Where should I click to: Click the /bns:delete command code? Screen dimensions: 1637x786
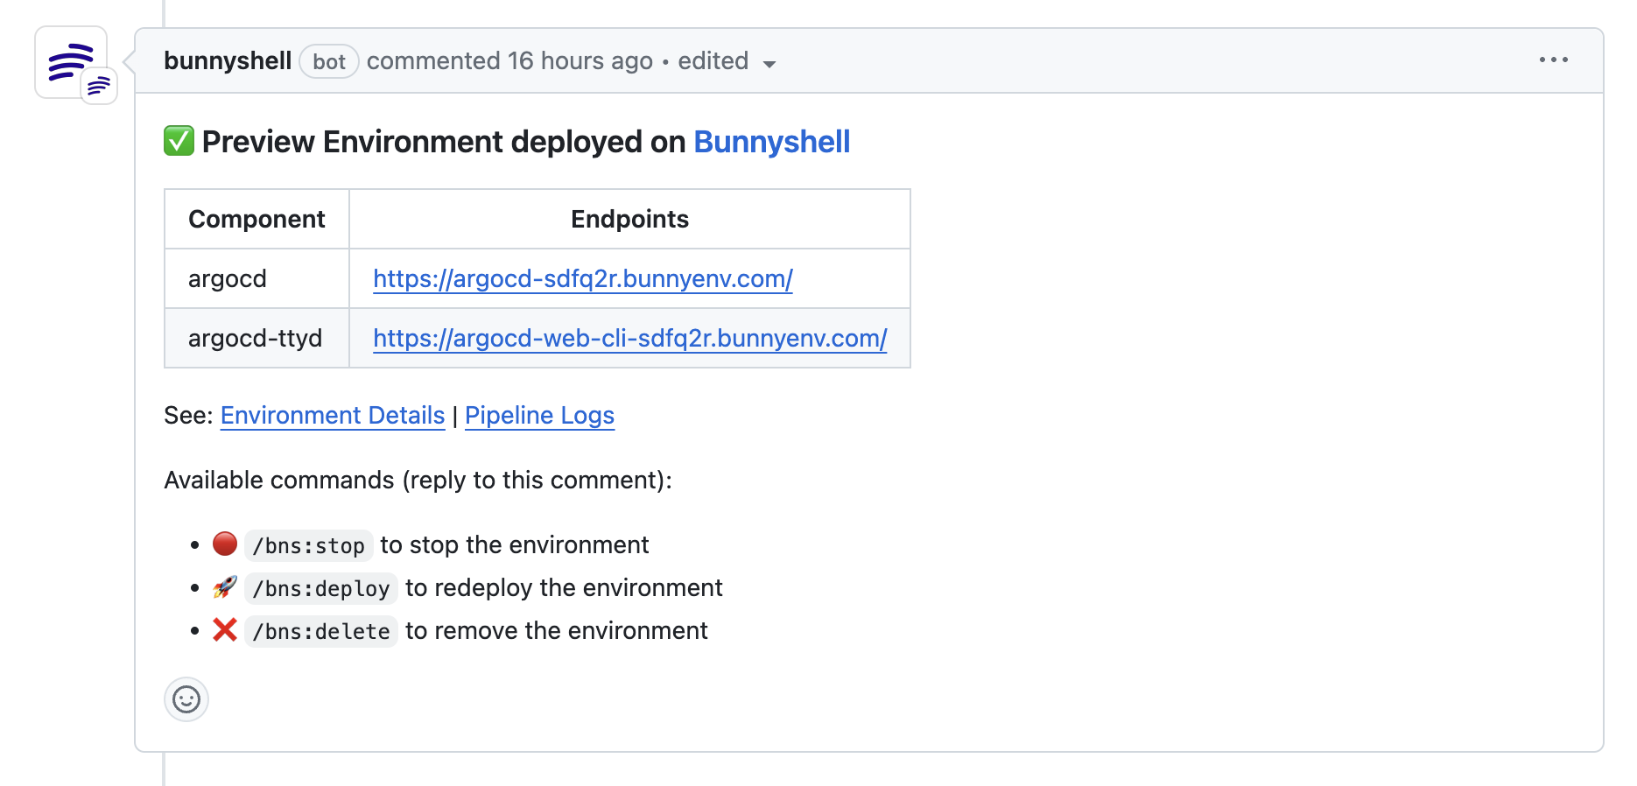click(x=320, y=631)
